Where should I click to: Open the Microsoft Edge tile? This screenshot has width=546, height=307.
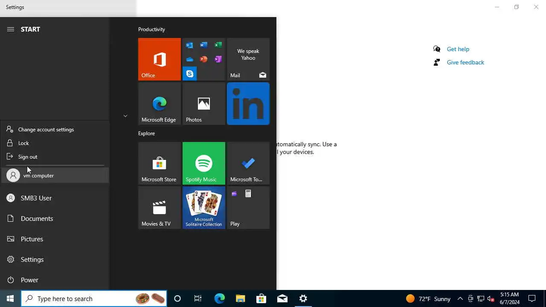click(x=160, y=104)
